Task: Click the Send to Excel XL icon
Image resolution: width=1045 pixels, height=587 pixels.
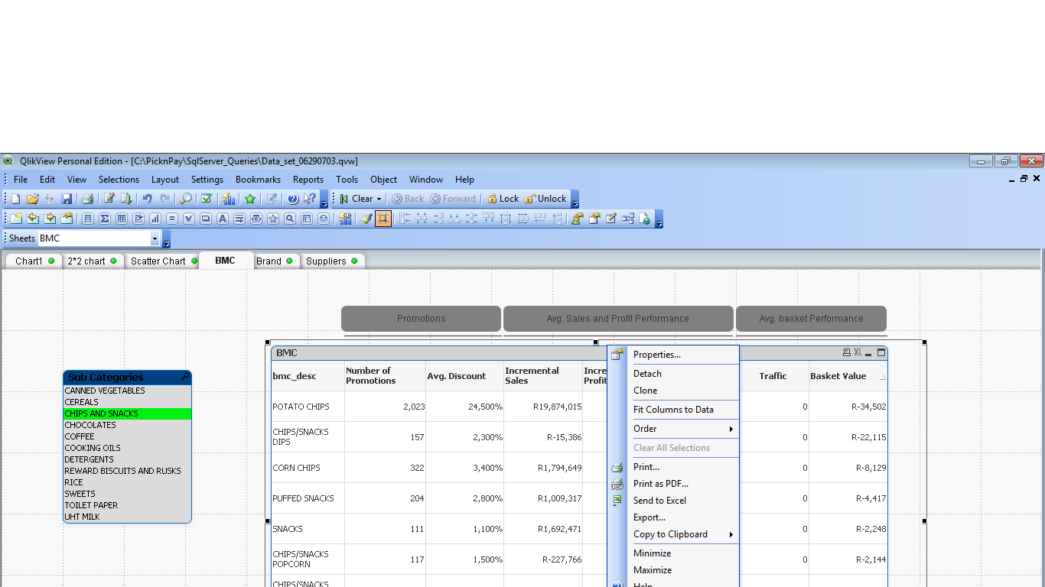Action: click(x=858, y=353)
